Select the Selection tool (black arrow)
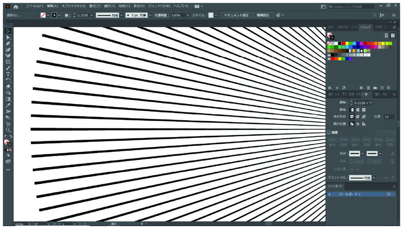 tap(8, 31)
